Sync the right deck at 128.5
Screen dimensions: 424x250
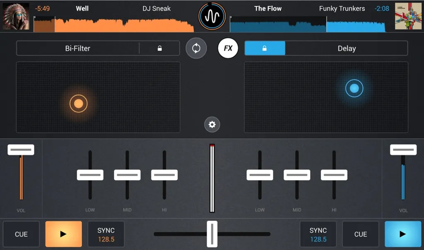[318, 234]
